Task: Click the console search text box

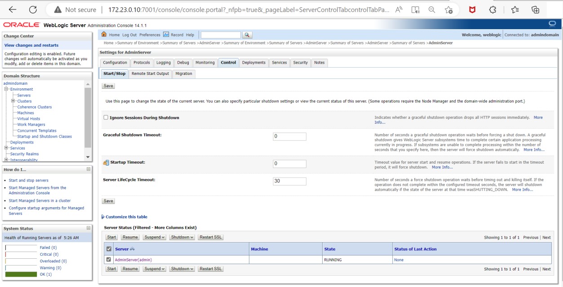Action: pyautogui.click(x=221, y=35)
